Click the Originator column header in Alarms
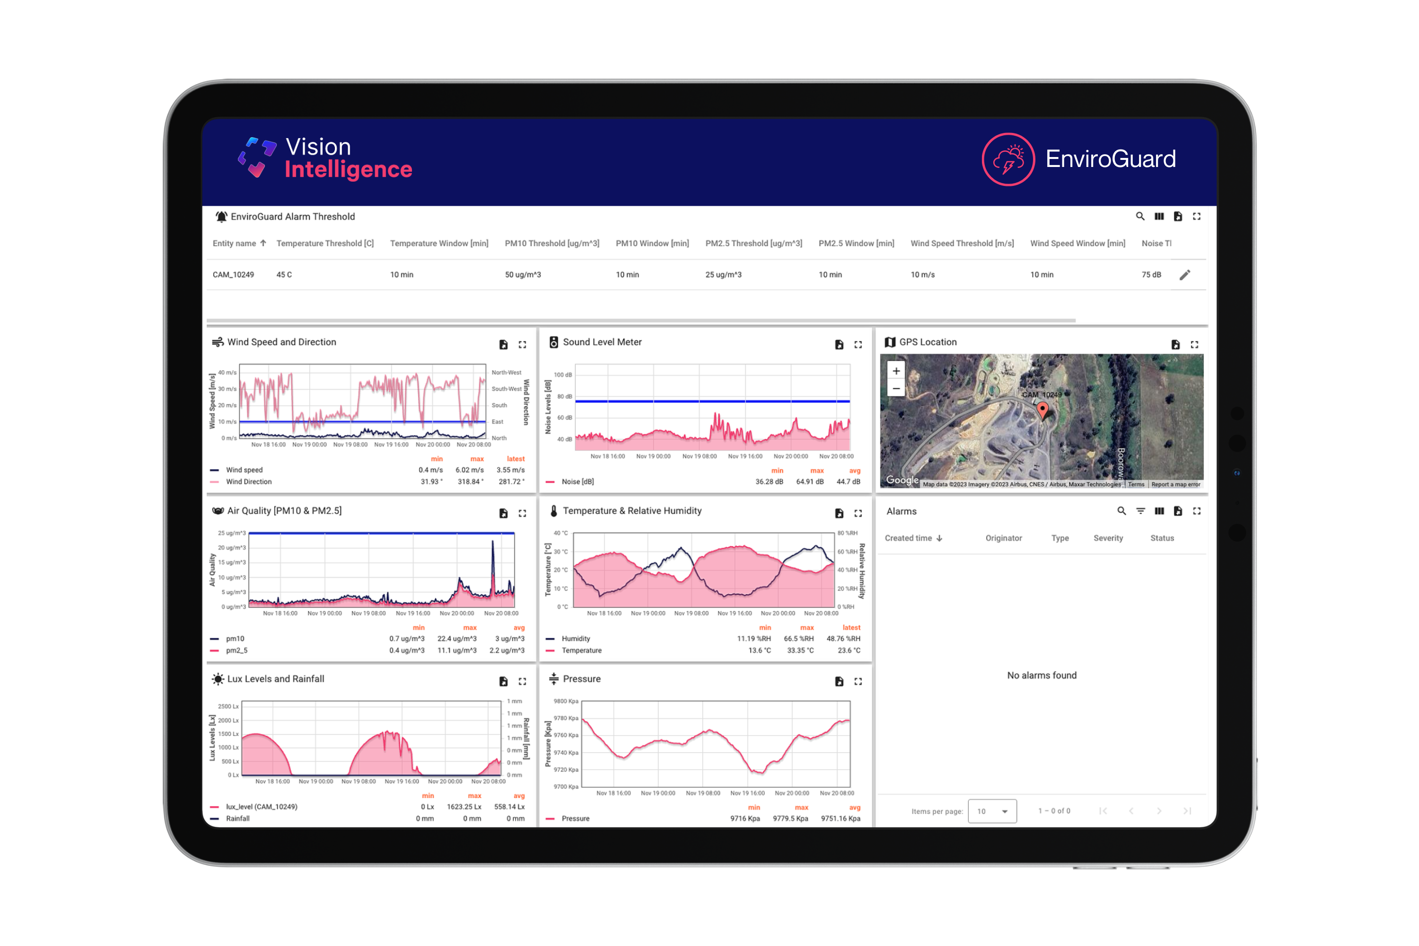Viewport: 1419px width, 946px height. 1003,538
